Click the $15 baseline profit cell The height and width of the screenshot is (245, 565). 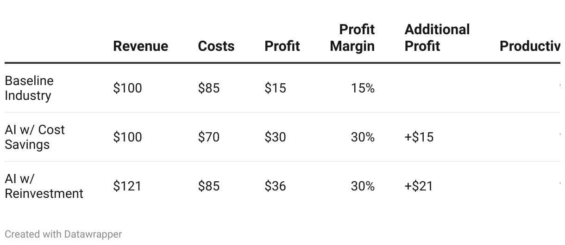click(275, 88)
